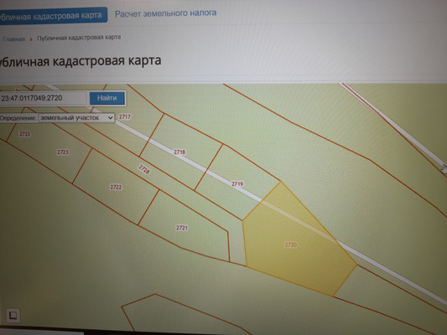Go to the Главная breadcrumb link
Viewport: 447px width, 335px height.
pos(13,39)
